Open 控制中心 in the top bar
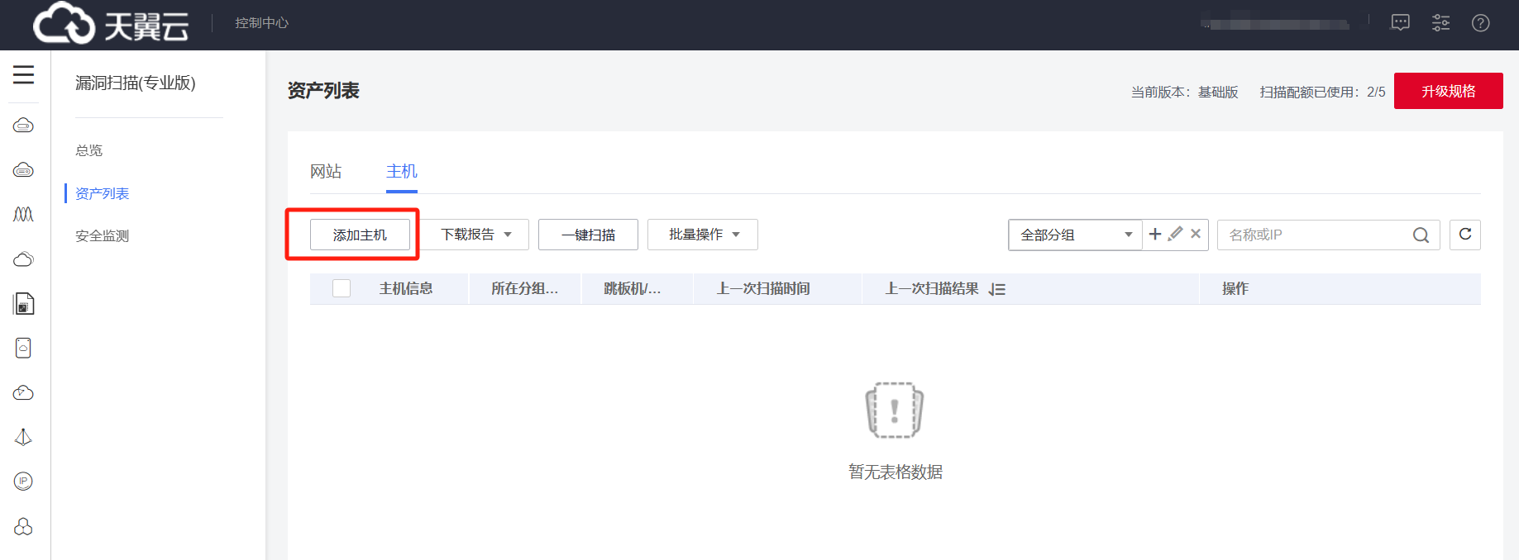Viewport: 1519px width, 560px height. [261, 23]
